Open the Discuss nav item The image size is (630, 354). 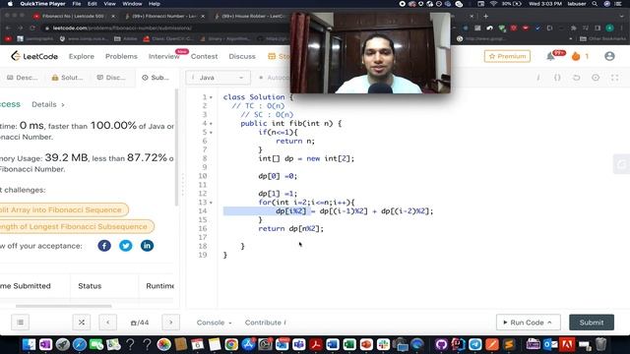point(242,56)
